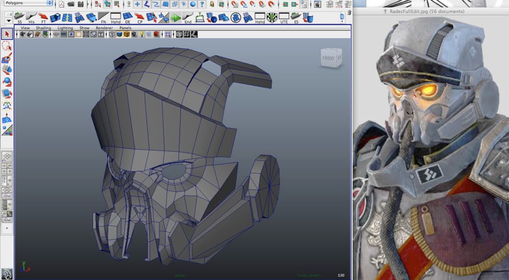Viewport: 509px width, 280px height.
Task: Click the End shelf button
Action: (x=187, y=18)
